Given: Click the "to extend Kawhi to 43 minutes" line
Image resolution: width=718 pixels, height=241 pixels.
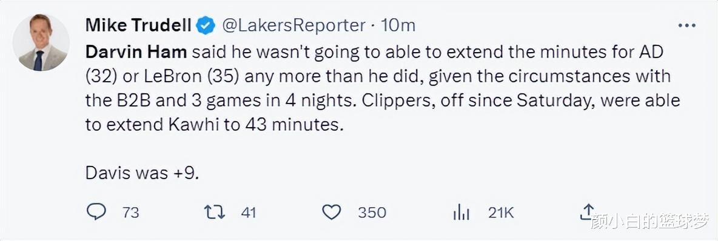Looking at the screenshot, I should (214, 124).
